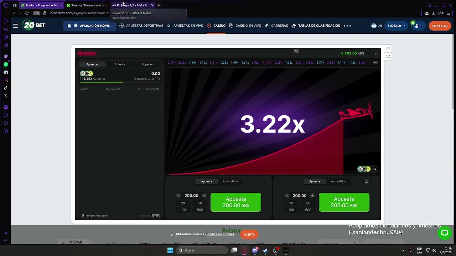Open Twitch from the browser sidebar
The height and width of the screenshot is (256, 456).
6,57
